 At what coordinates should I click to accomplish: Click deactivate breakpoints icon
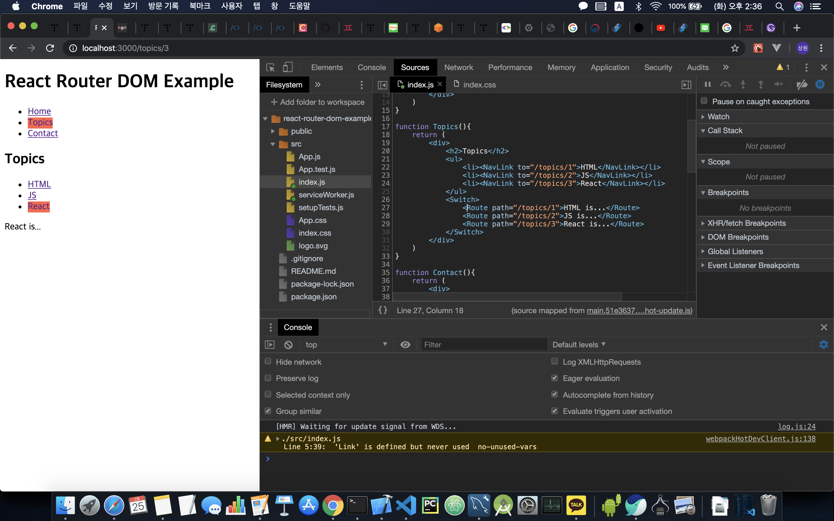[x=802, y=85]
